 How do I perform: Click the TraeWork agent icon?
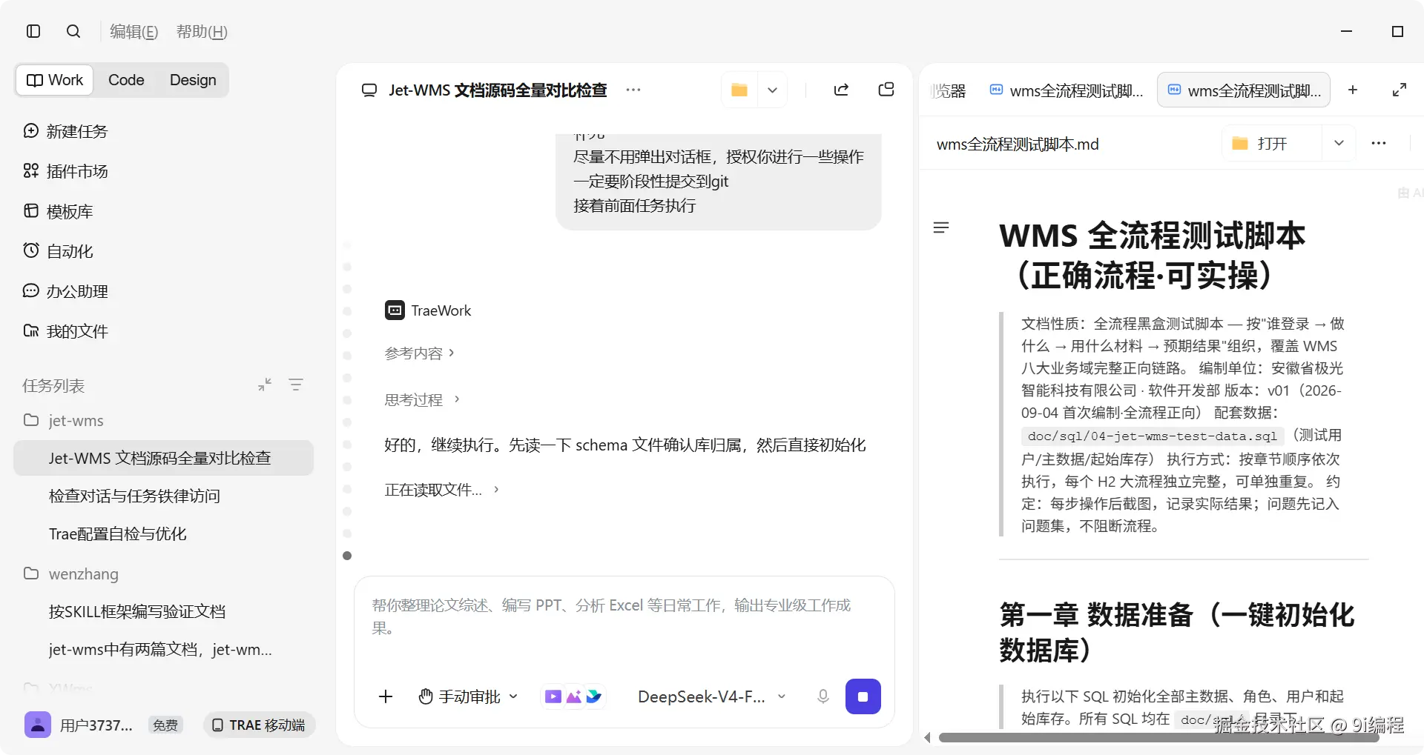(395, 310)
